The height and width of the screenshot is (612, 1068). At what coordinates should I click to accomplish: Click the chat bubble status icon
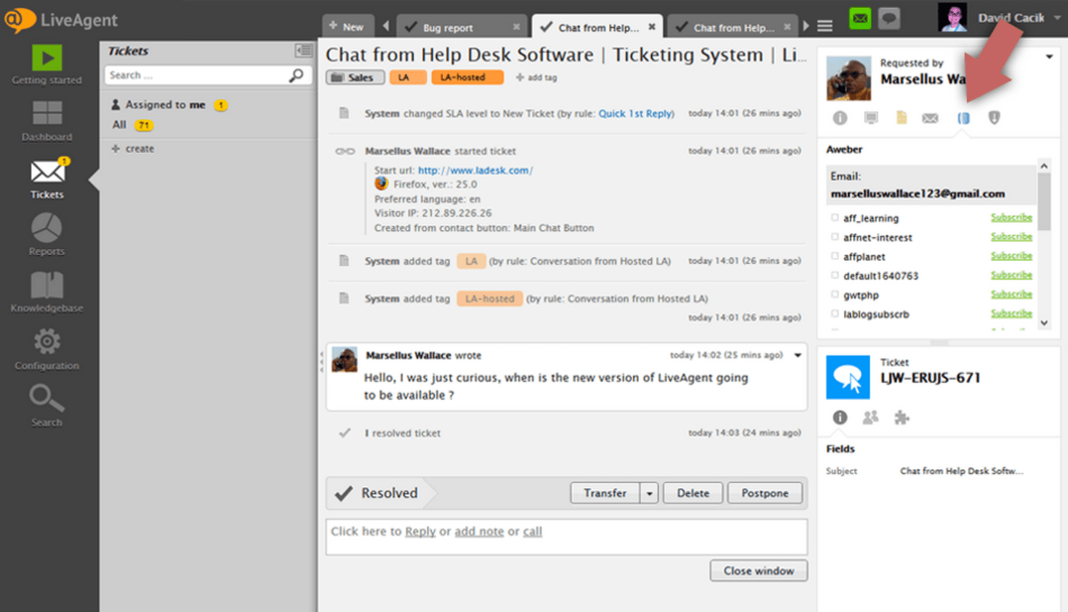(x=889, y=19)
